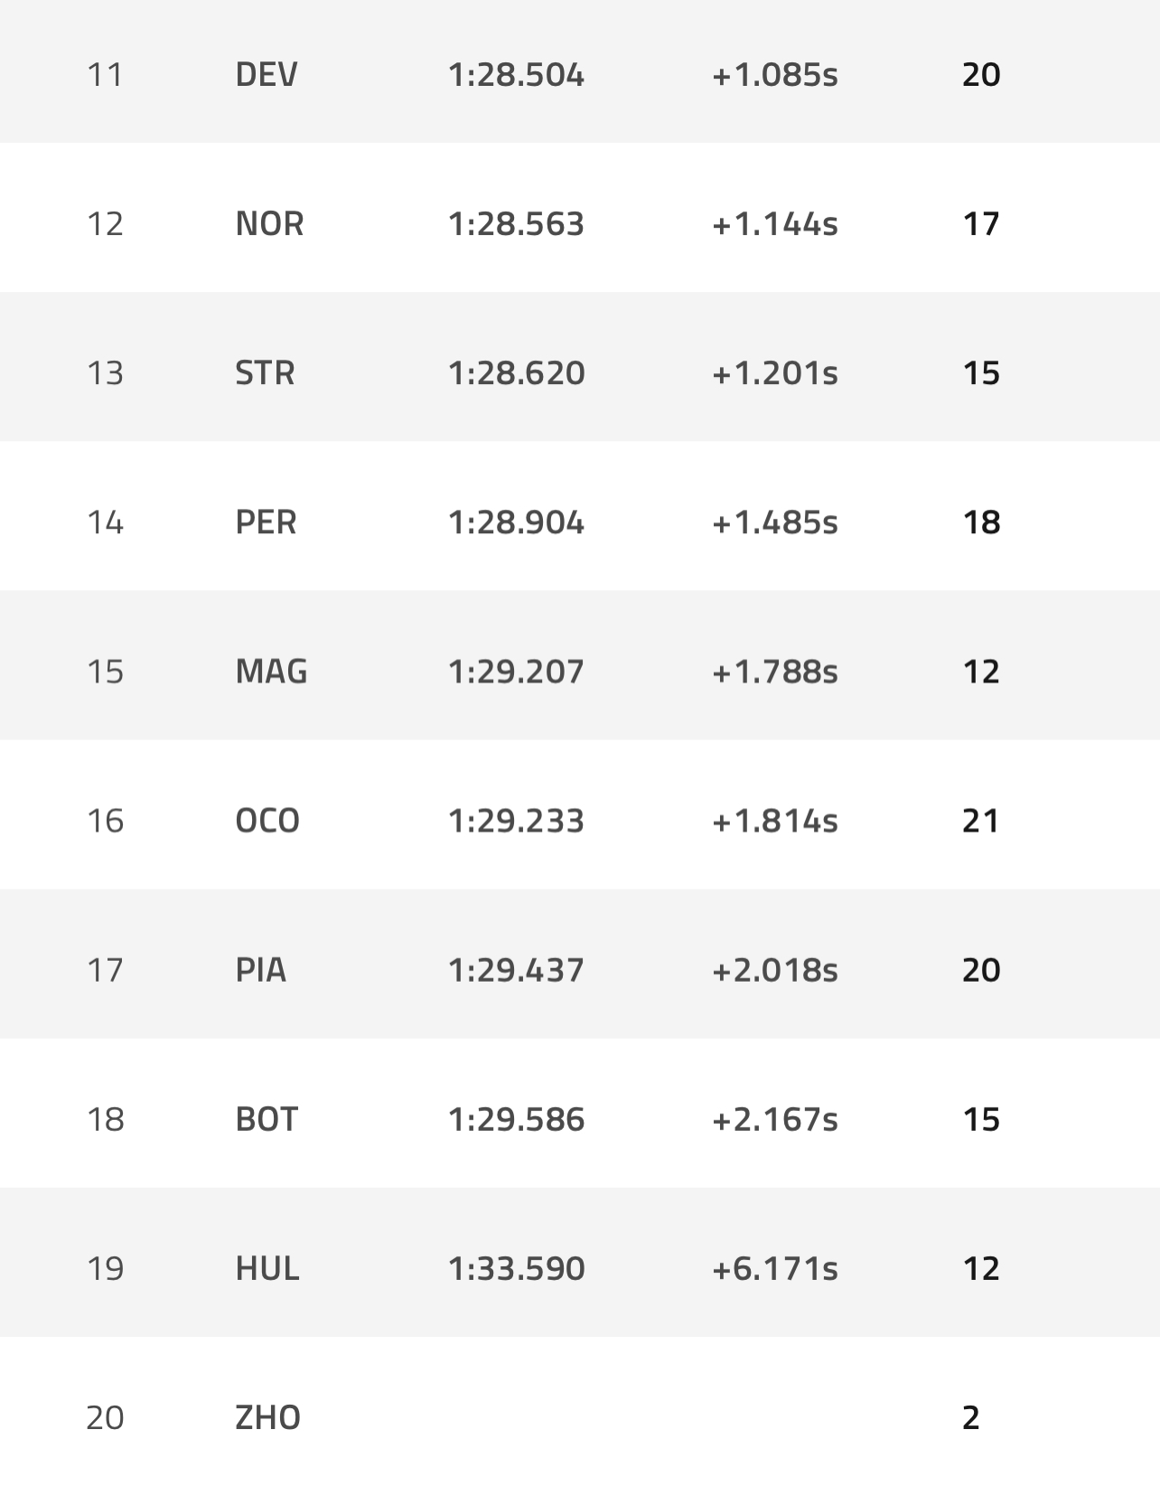This screenshot has width=1160, height=1486.
Task: Click gap value +2.018s
Action: point(775,969)
